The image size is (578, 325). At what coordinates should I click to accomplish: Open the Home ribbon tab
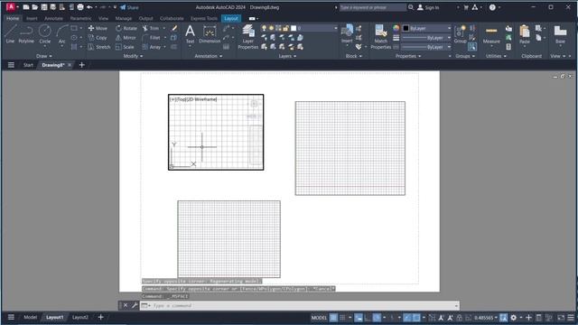(13, 18)
